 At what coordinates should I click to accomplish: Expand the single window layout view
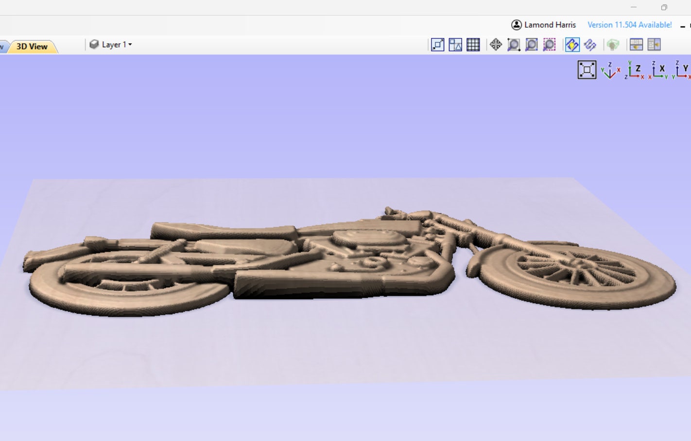[x=636, y=44]
